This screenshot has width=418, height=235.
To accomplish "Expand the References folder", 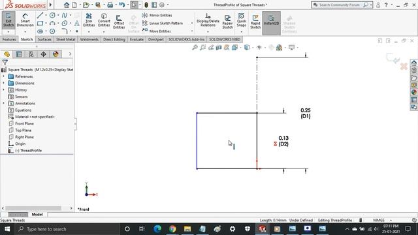I will 3,76.
